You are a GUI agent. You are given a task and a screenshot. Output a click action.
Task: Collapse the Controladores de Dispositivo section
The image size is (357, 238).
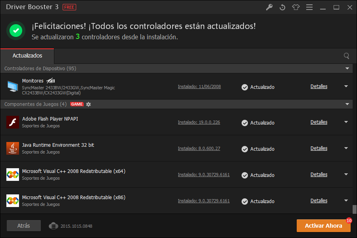click(347, 69)
